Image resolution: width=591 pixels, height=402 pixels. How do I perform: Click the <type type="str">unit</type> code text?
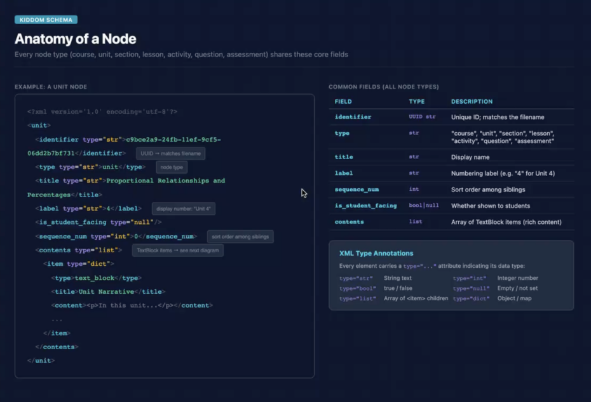(x=90, y=167)
